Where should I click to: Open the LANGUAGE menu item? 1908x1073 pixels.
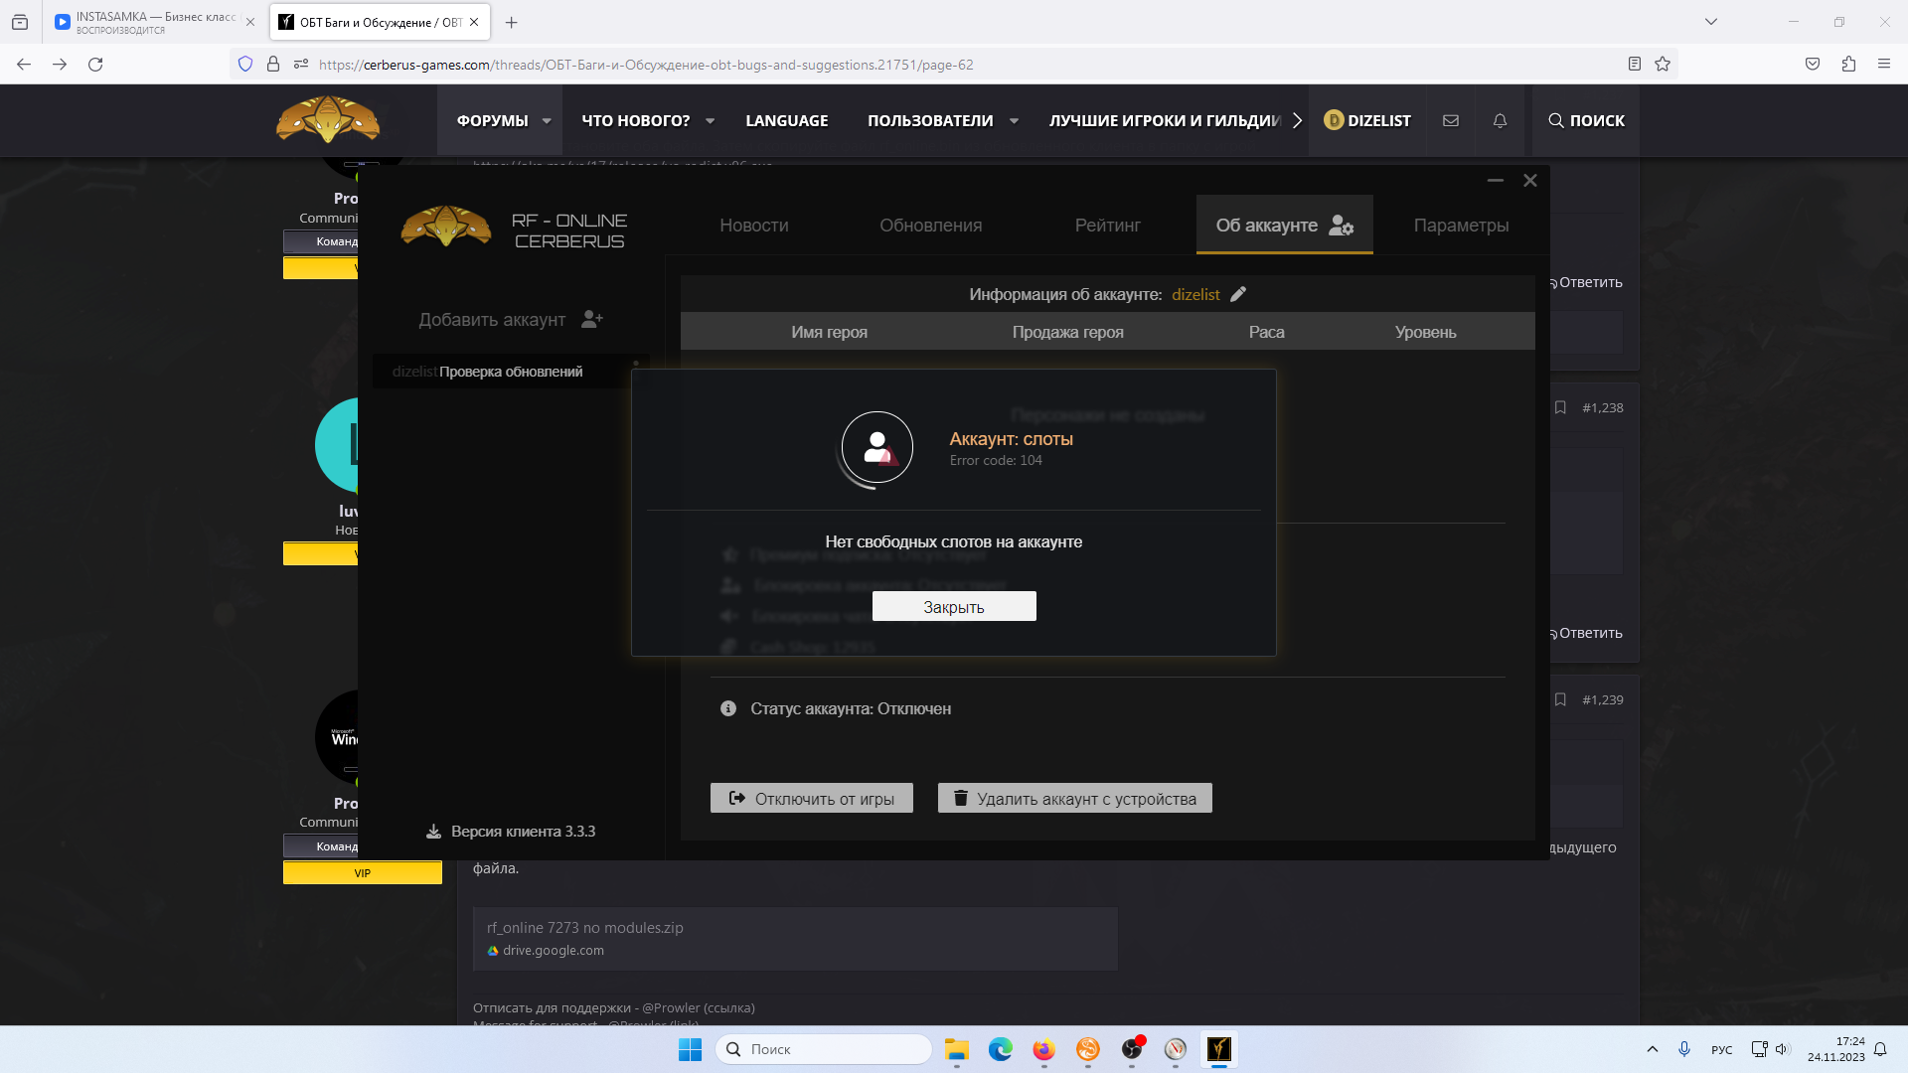787,121
